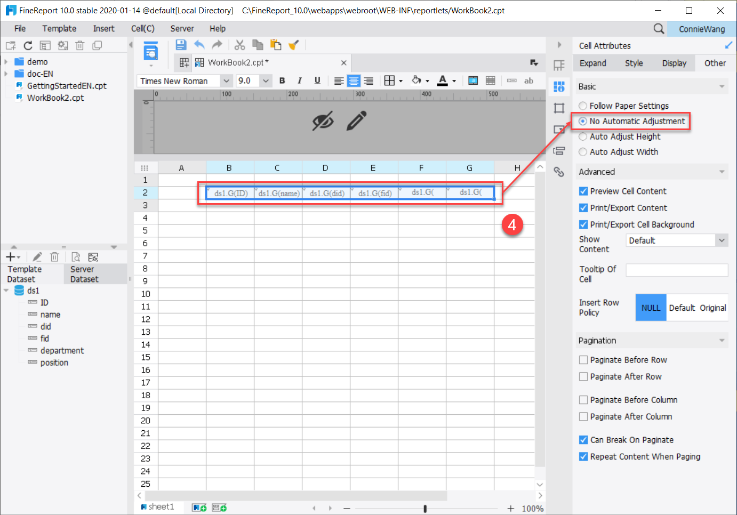This screenshot has width=737, height=515.
Task: Click the hyperlink chain icon in sidebar
Action: tap(559, 172)
